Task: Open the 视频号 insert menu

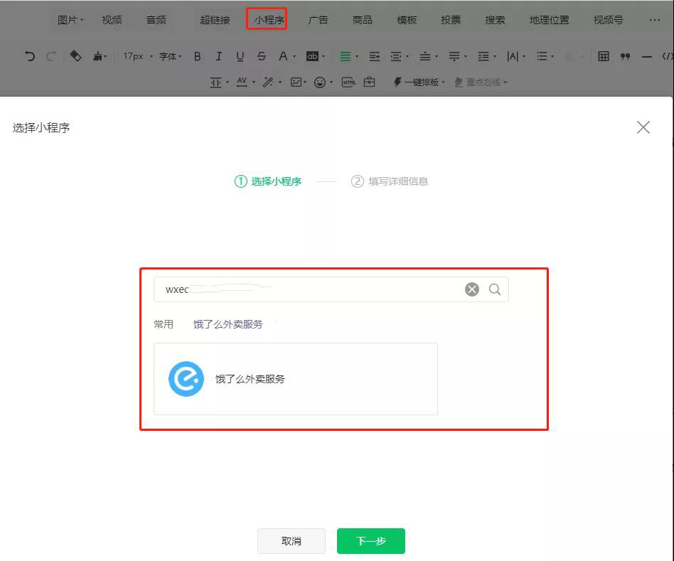Action: (x=608, y=20)
